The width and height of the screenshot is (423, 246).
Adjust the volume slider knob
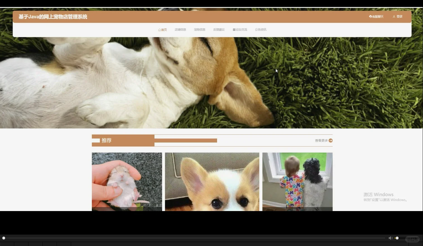coord(397,238)
